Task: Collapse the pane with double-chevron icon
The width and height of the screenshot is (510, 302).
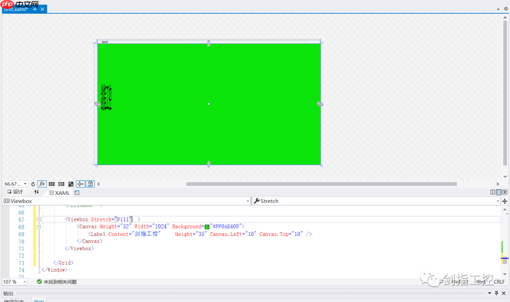Action: (505, 192)
